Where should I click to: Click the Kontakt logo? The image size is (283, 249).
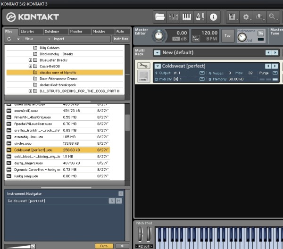tap(33, 17)
